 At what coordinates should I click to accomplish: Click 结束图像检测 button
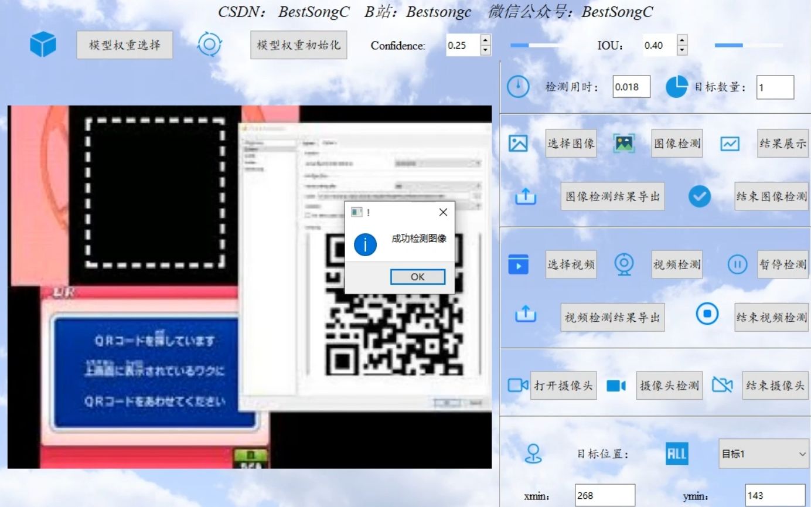tap(771, 196)
